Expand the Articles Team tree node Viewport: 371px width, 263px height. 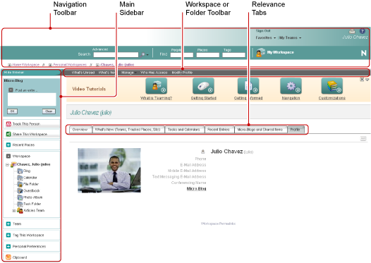pyautogui.click(x=14, y=211)
